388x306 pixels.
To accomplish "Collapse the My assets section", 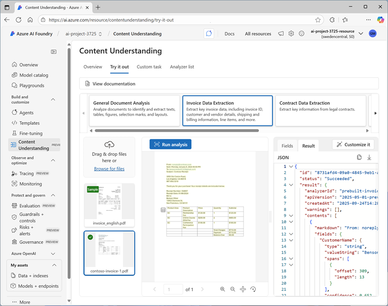I will 54,265.
